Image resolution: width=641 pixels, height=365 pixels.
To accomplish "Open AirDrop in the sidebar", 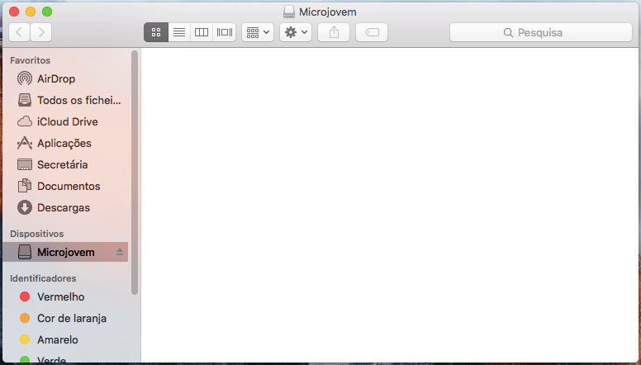I will [x=65, y=78].
